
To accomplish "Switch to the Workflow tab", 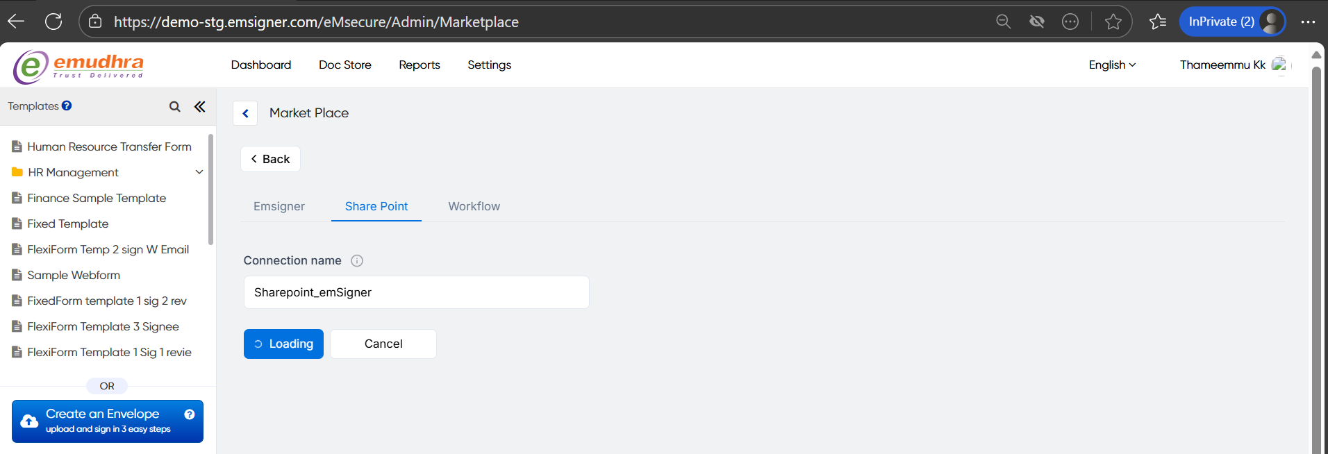I will pyautogui.click(x=474, y=206).
